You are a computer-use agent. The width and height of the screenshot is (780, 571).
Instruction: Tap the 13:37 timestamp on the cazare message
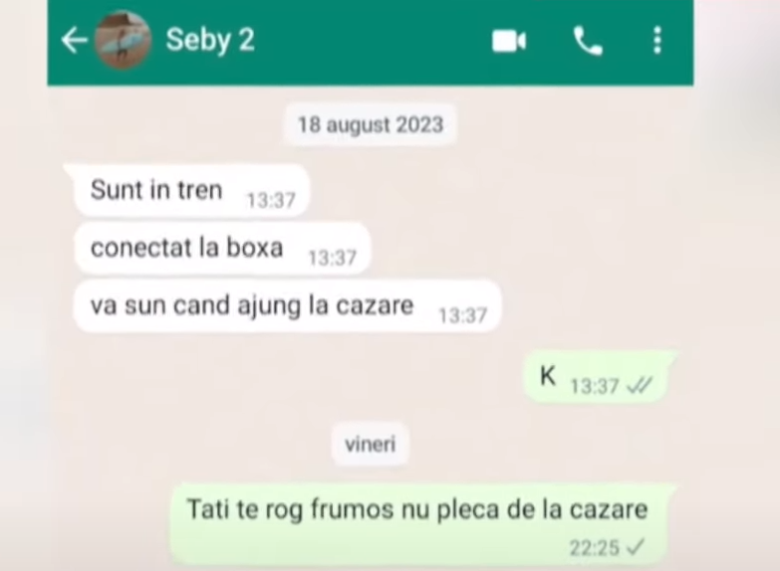click(x=462, y=315)
